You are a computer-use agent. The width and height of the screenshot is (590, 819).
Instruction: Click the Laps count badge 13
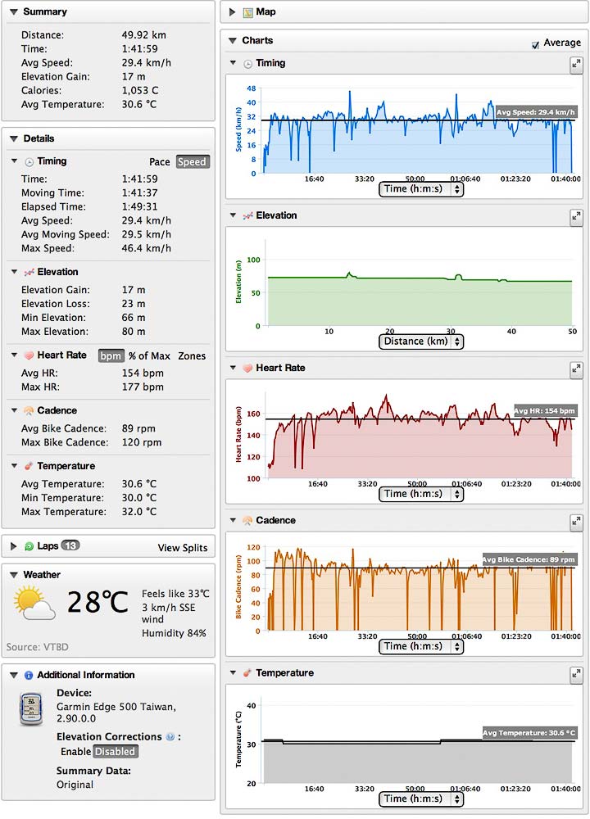click(70, 545)
